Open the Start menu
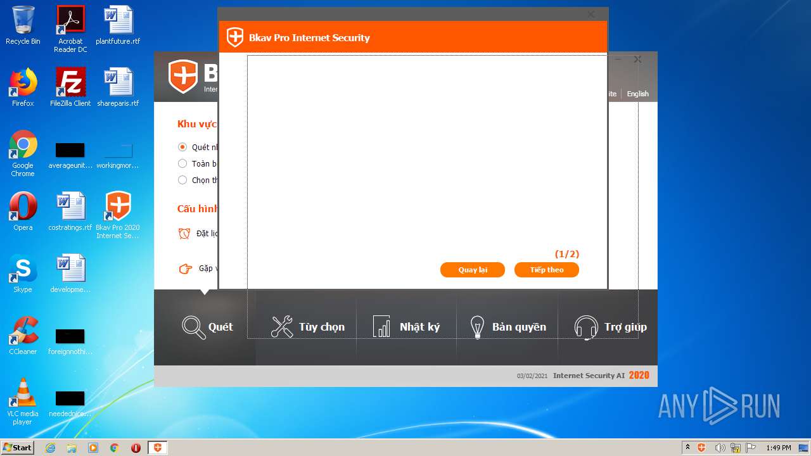 (18, 448)
